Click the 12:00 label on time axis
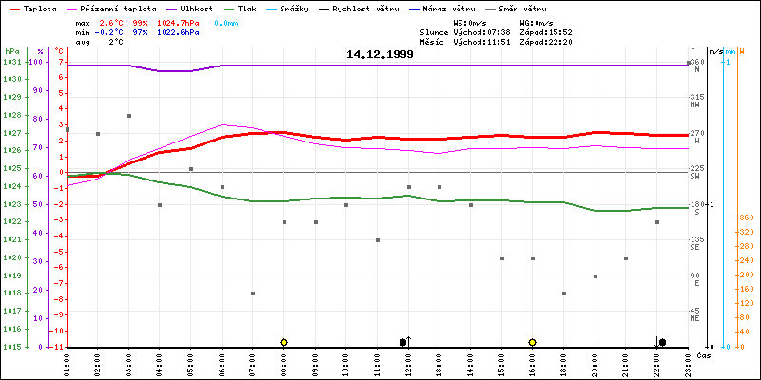Viewport: 761px width, 380px height. [408, 363]
